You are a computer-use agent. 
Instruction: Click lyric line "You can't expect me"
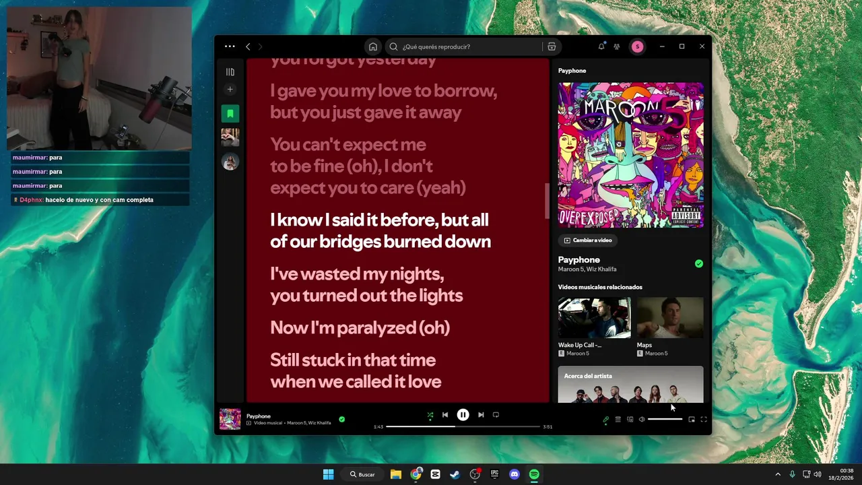click(x=348, y=144)
